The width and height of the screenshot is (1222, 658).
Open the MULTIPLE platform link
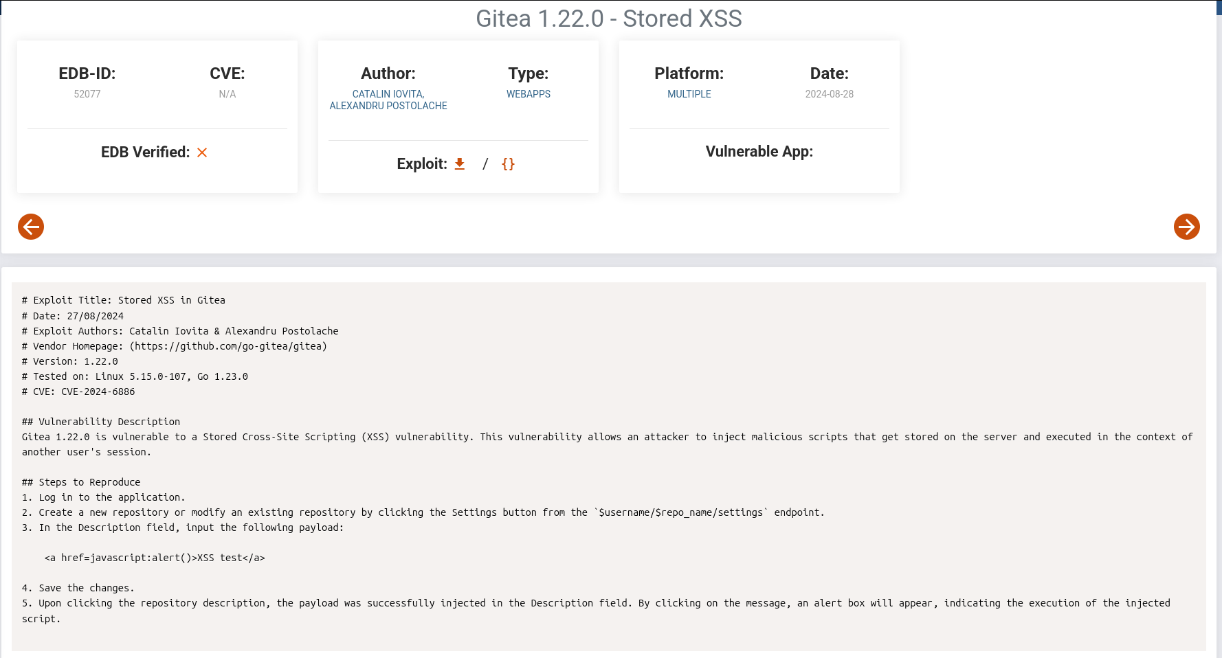[689, 94]
